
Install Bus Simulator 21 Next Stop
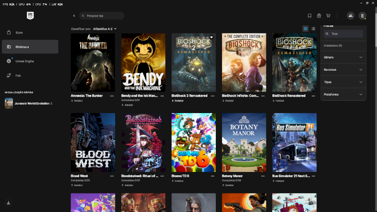[x=279, y=181]
